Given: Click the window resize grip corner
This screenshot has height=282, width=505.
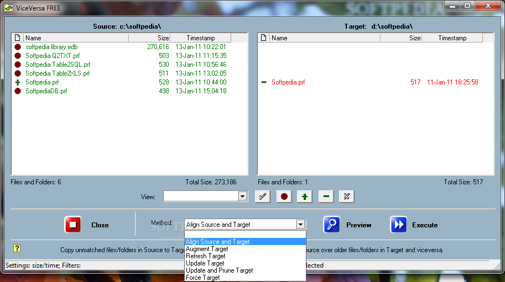Looking at the screenshot, I should coord(497,266).
